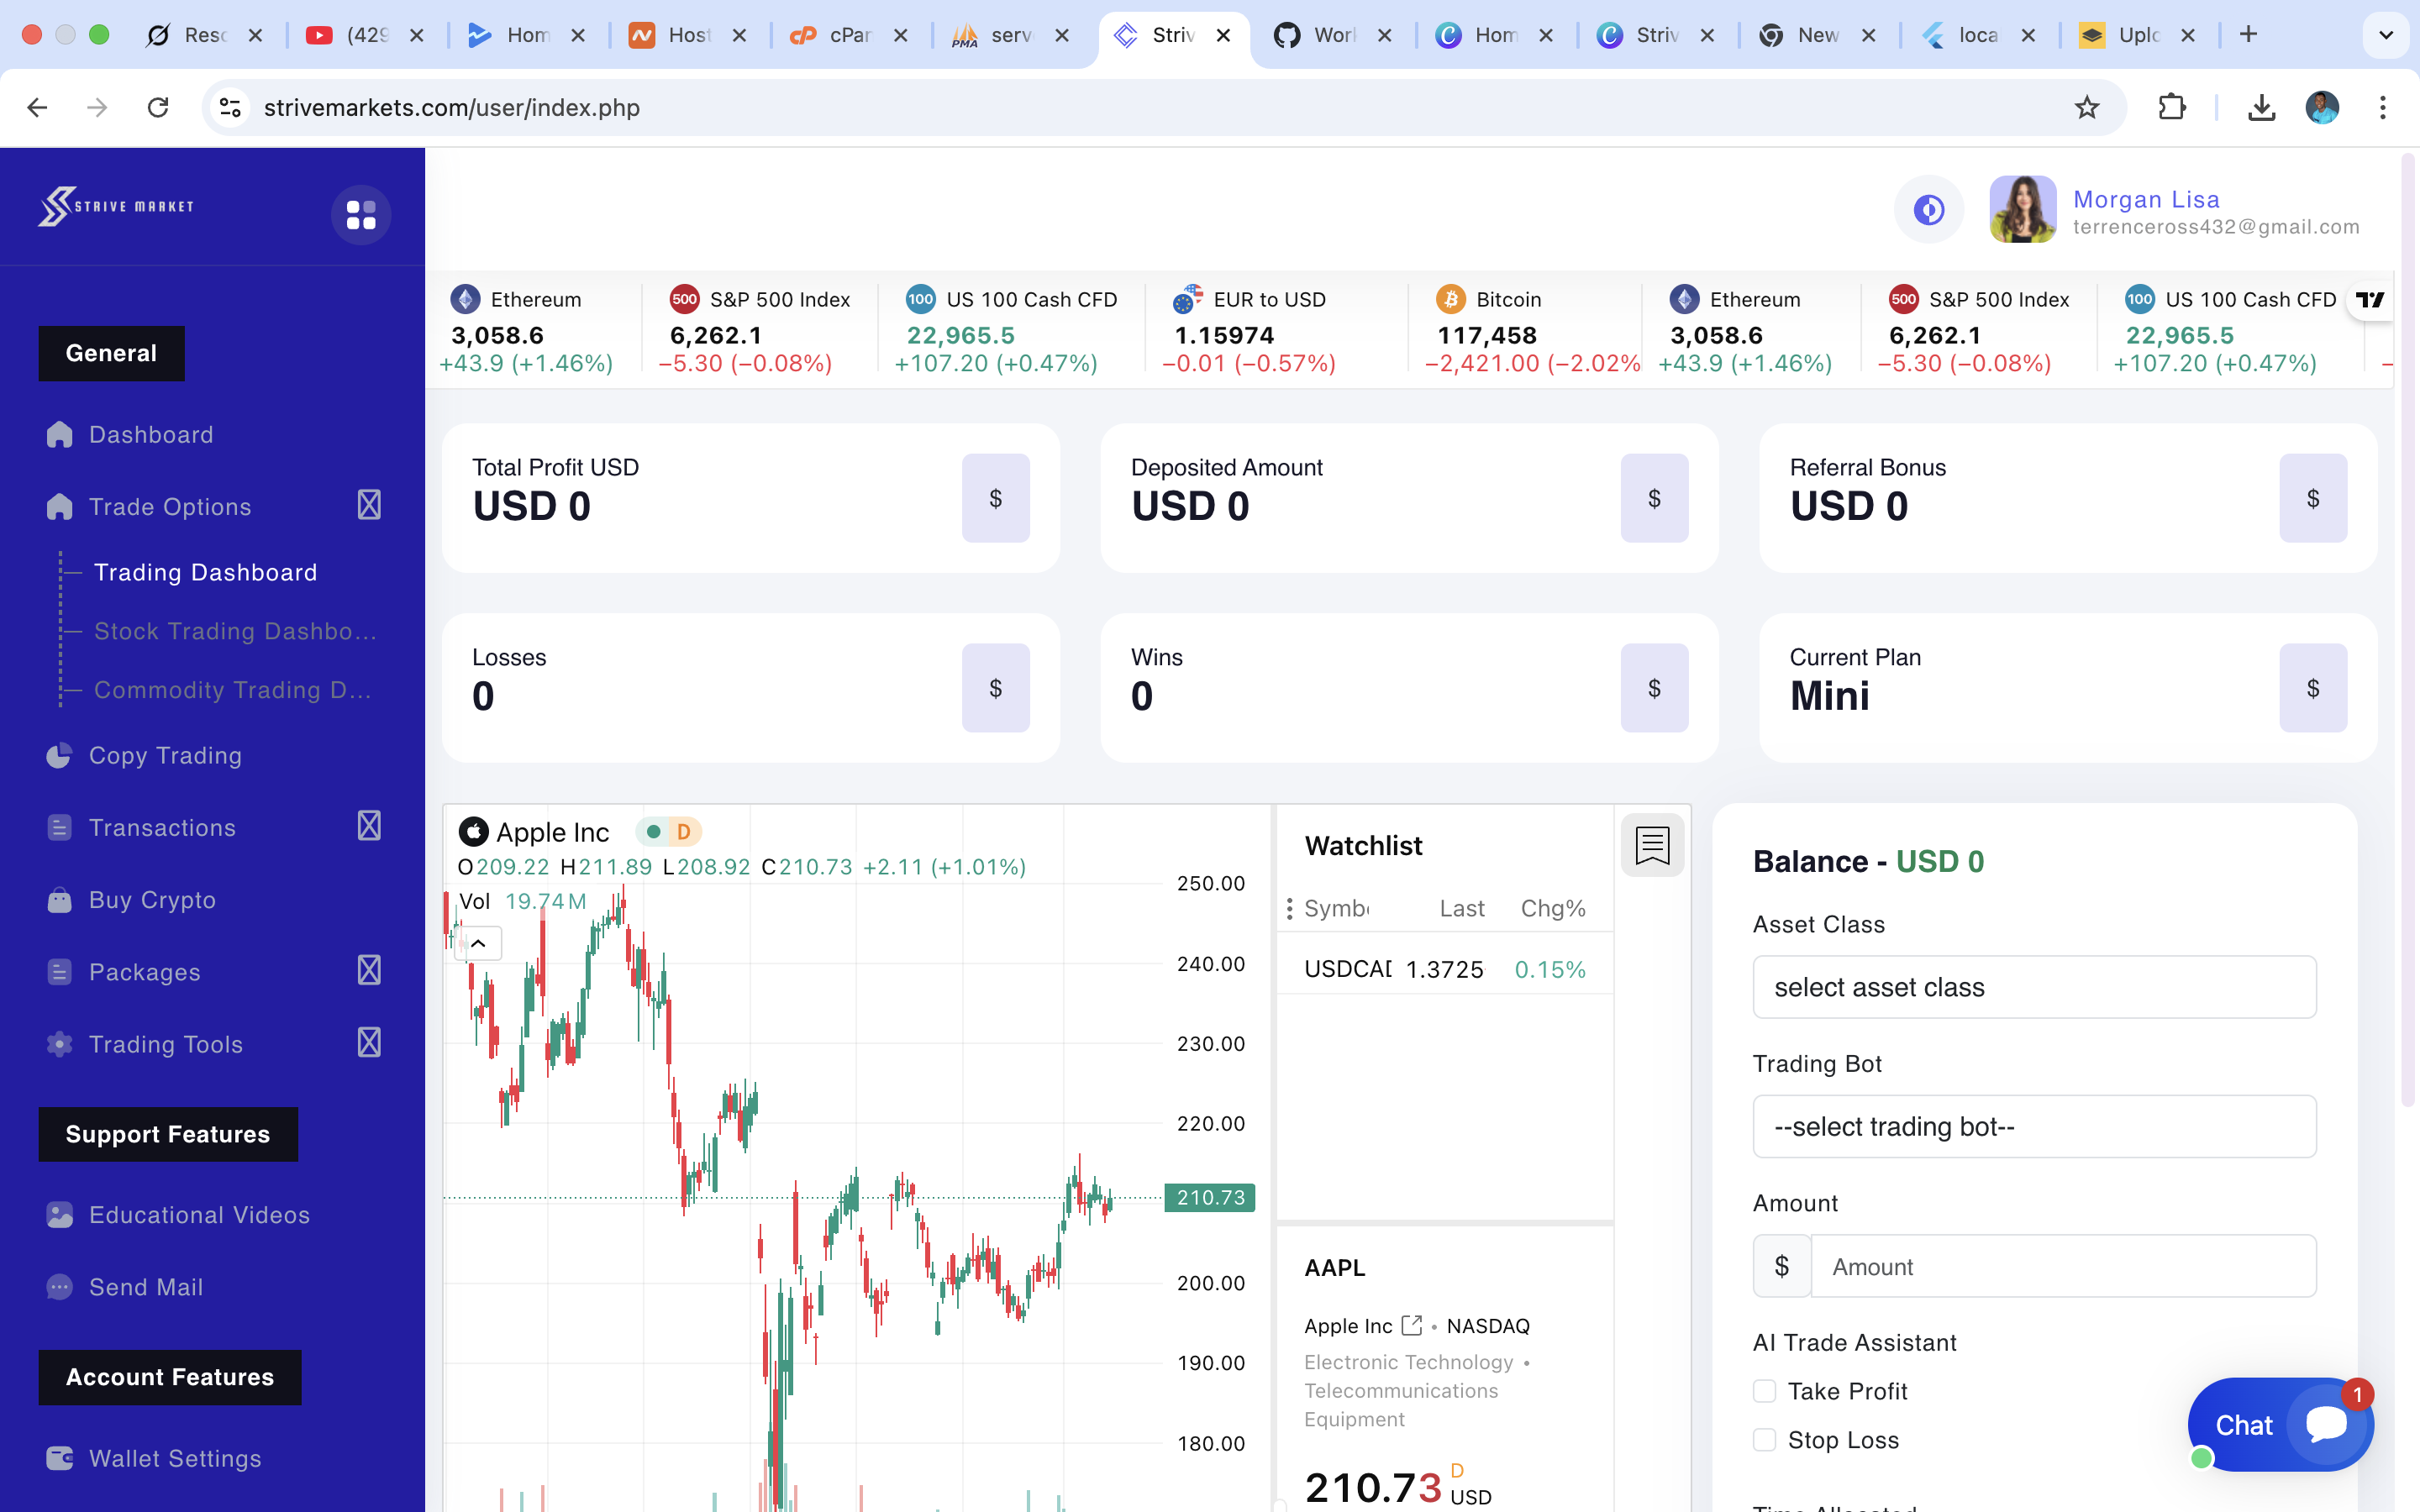
Task: Click the Trade Options home icon
Action: click(59, 506)
